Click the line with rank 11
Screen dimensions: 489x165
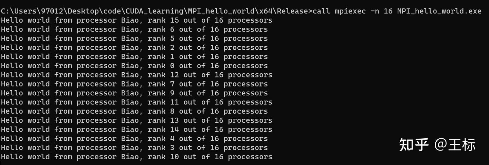(x=136, y=102)
